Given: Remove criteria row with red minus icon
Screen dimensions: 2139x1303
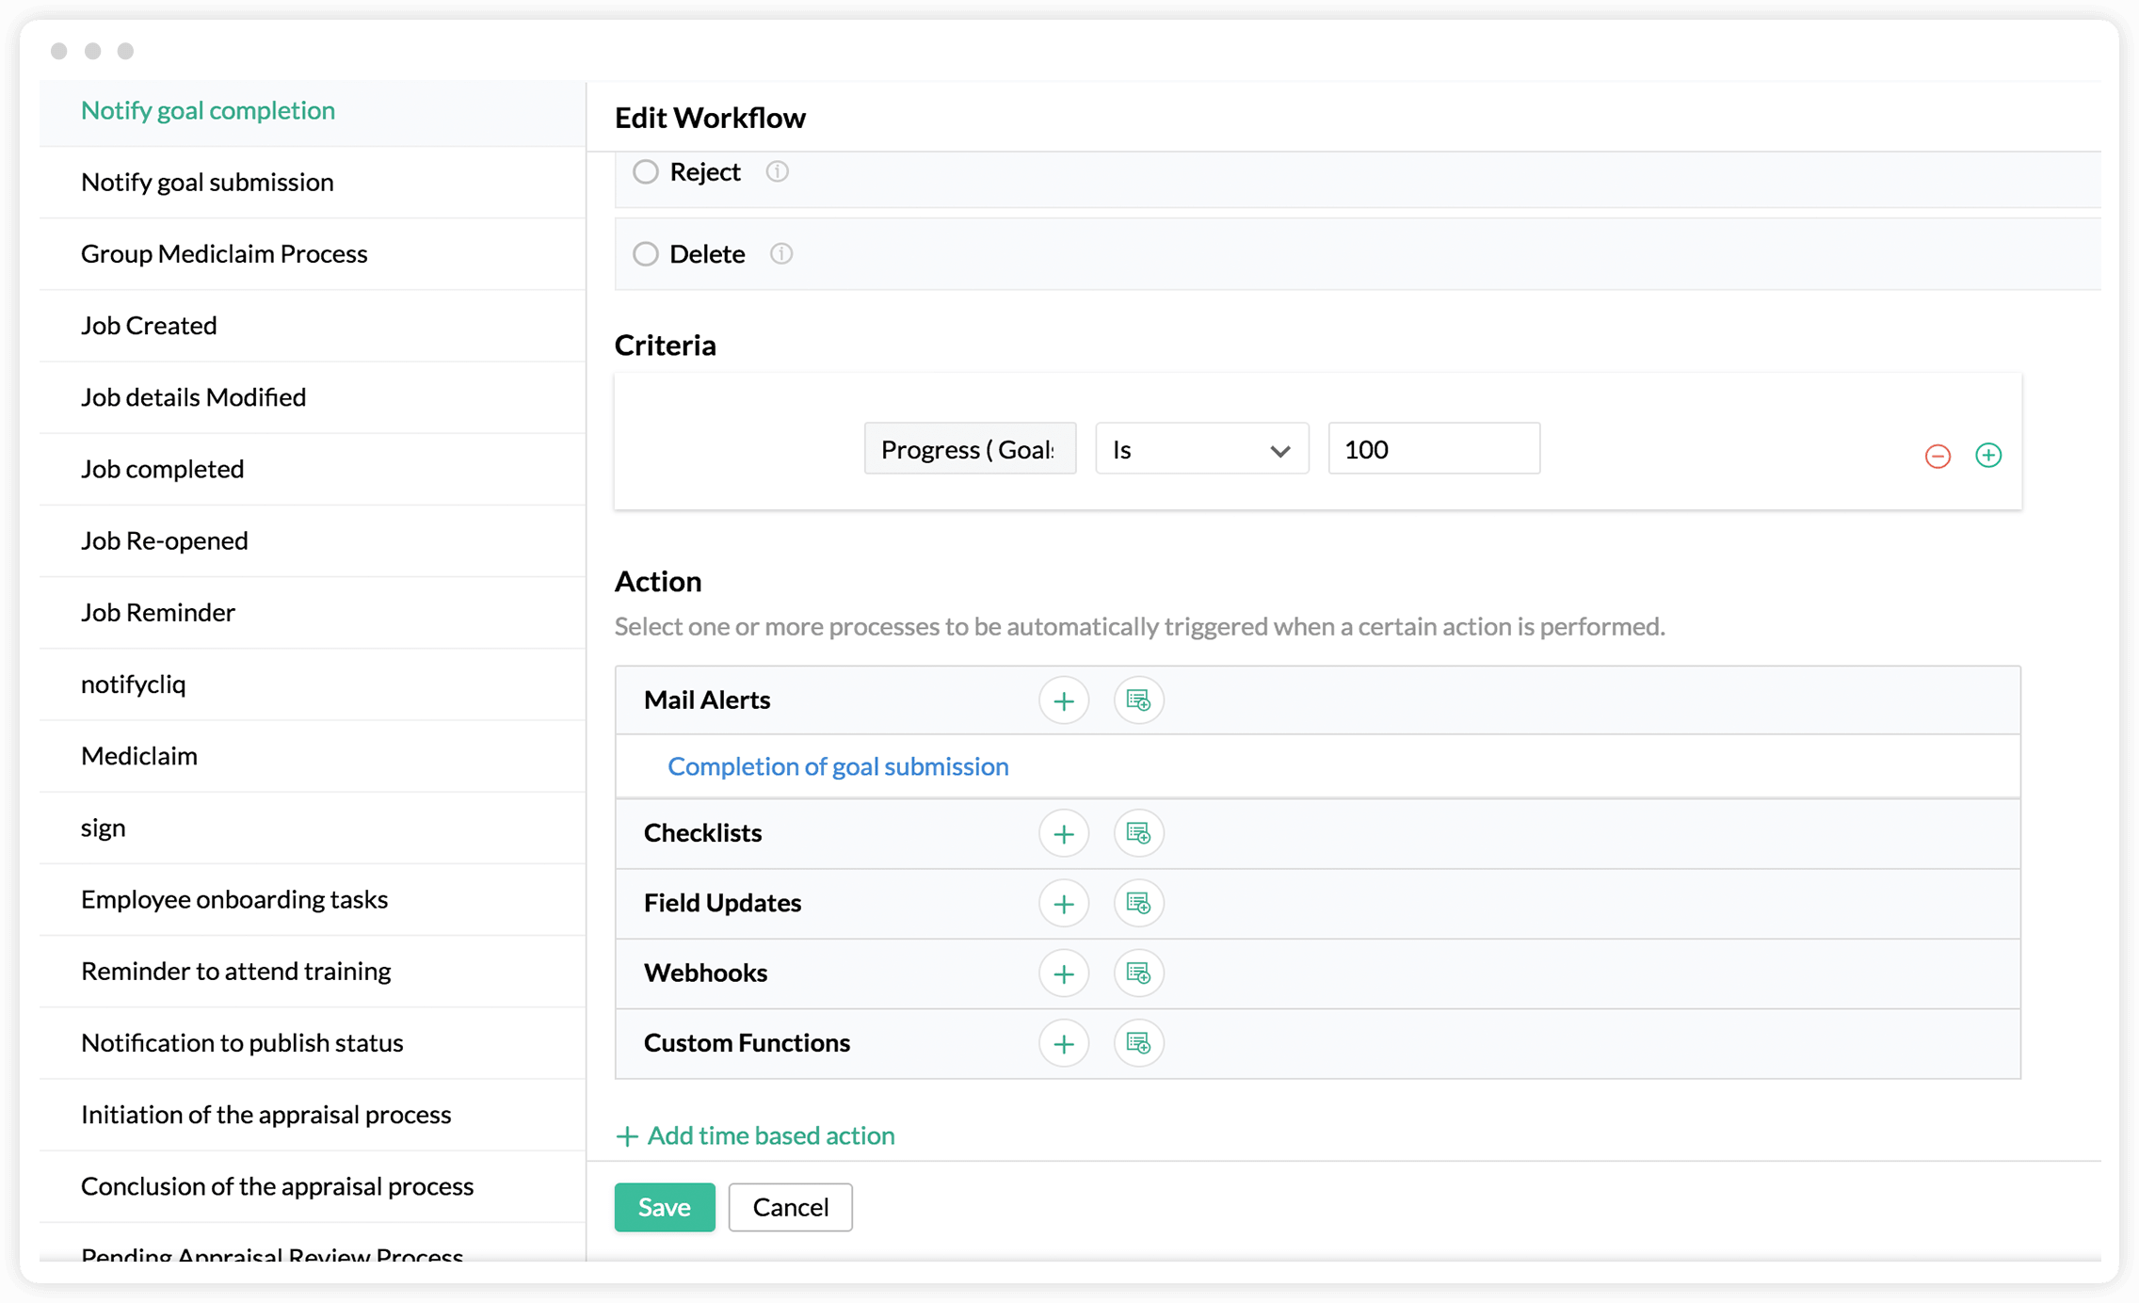Looking at the screenshot, I should pyautogui.click(x=1937, y=456).
